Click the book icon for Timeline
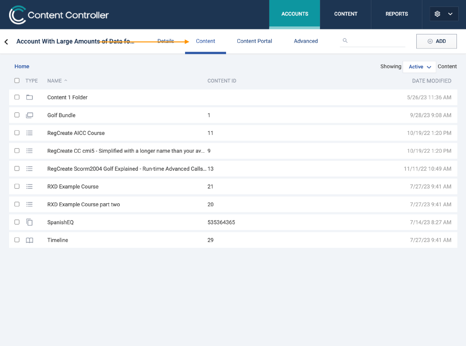Image resolution: width=466 pixels, height=346 pixels. click(29, 240)
